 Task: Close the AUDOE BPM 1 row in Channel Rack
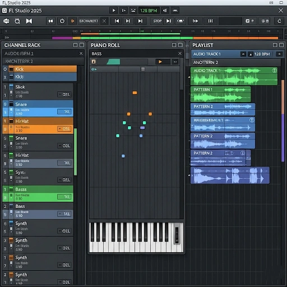pos(81,54)
